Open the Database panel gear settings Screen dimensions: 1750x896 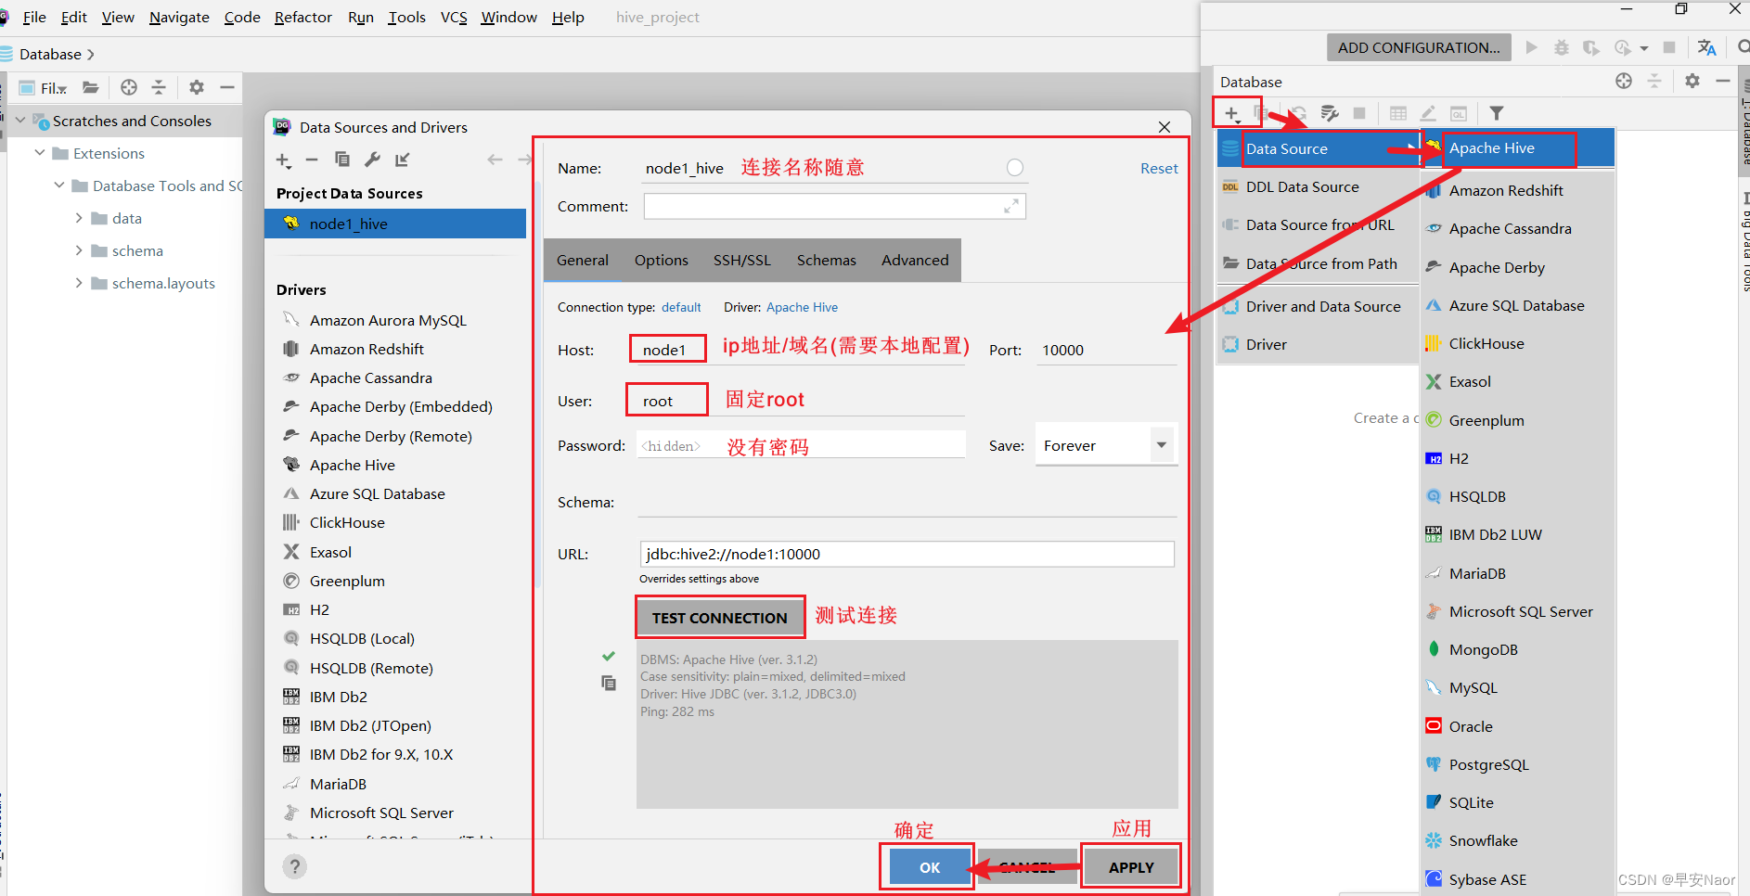pos(1692,81)
